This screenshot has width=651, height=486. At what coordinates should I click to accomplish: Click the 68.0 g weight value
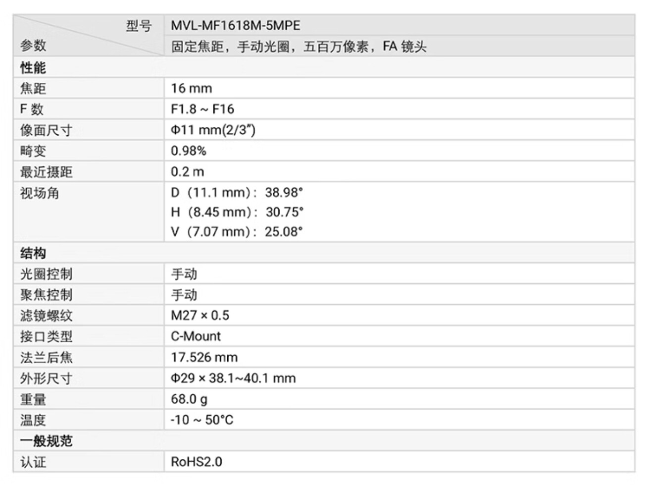(x=189, y=399)
